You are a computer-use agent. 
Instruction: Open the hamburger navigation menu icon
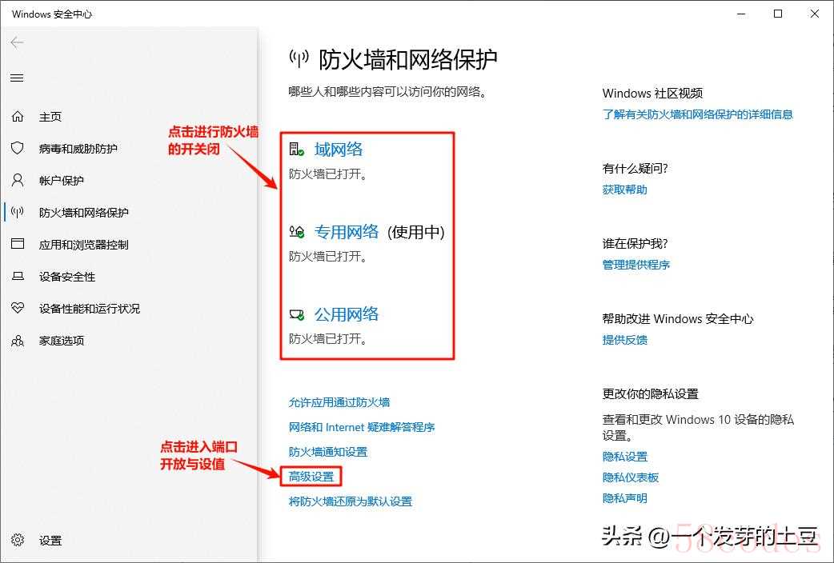coord(17,78)
